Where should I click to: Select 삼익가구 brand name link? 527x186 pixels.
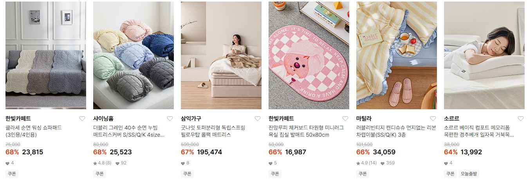point(191,119)
